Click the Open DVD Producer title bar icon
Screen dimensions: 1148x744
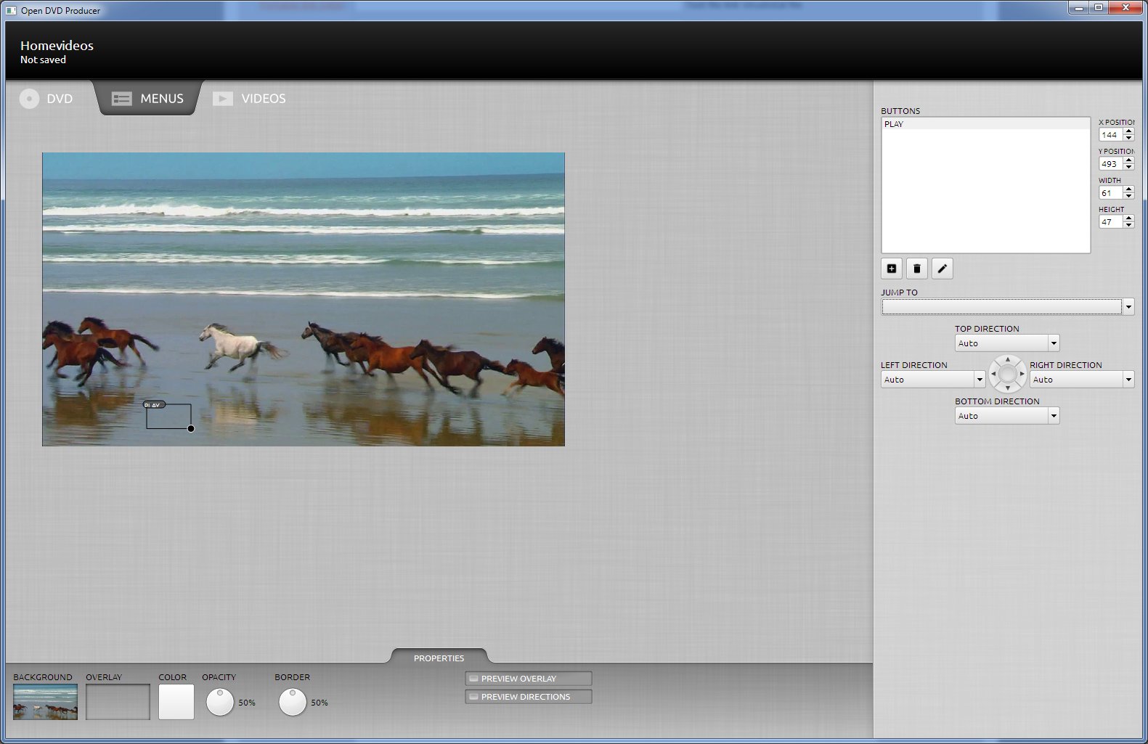11,10
